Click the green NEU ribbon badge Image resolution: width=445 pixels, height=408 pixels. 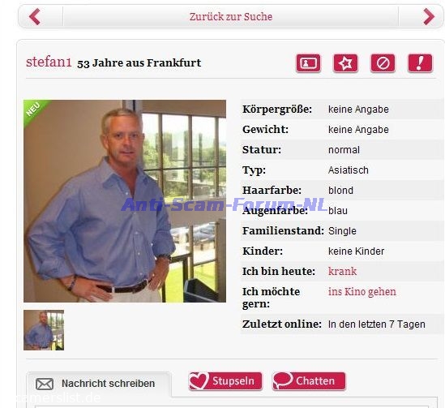pos(34,110)
